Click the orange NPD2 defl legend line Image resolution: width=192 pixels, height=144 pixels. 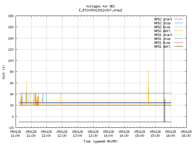178,31
